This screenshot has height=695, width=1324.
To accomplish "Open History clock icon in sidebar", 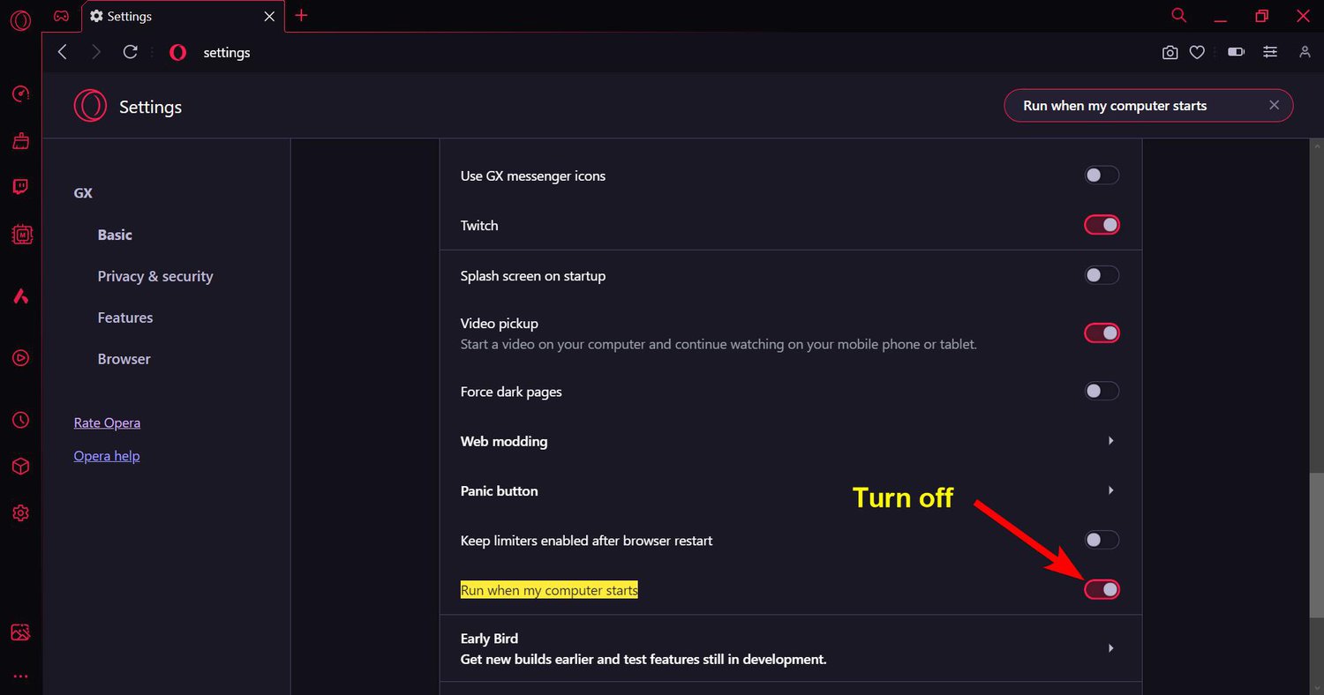I will (21, 420).
